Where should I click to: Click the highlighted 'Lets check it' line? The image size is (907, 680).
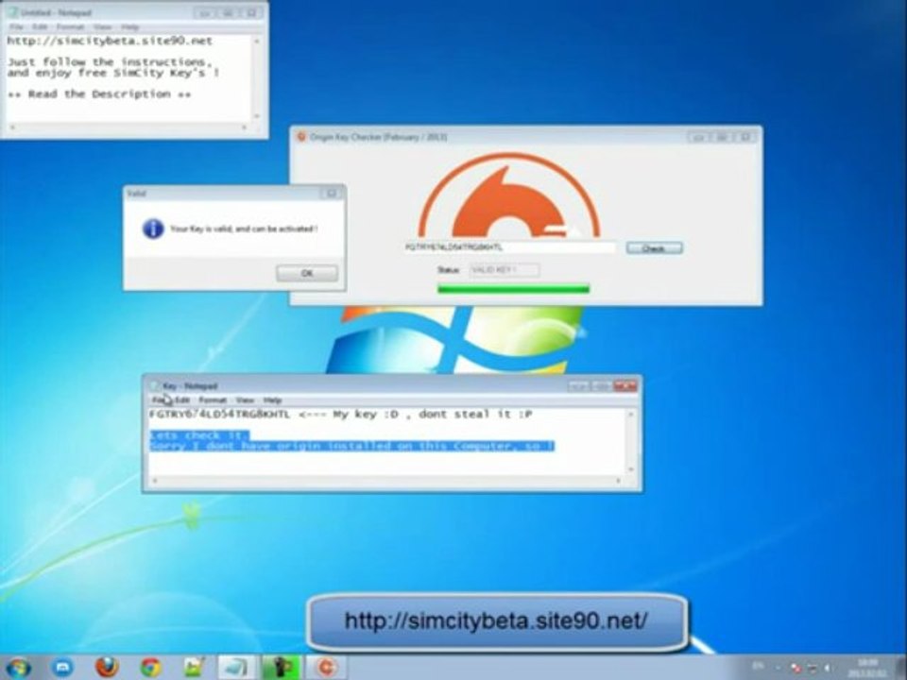click(x=199, y=435)
